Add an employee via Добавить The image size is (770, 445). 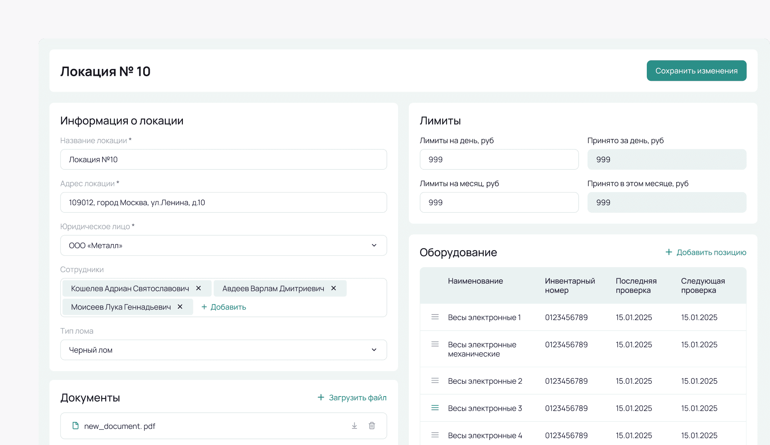224,307
